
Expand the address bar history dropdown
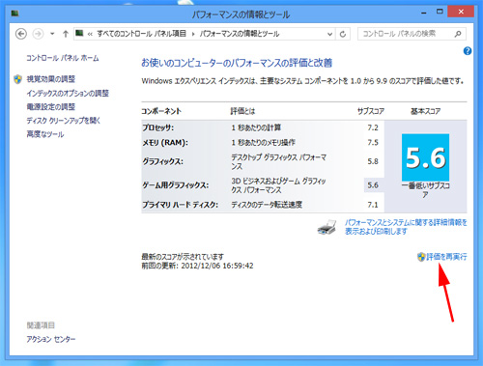329,34
